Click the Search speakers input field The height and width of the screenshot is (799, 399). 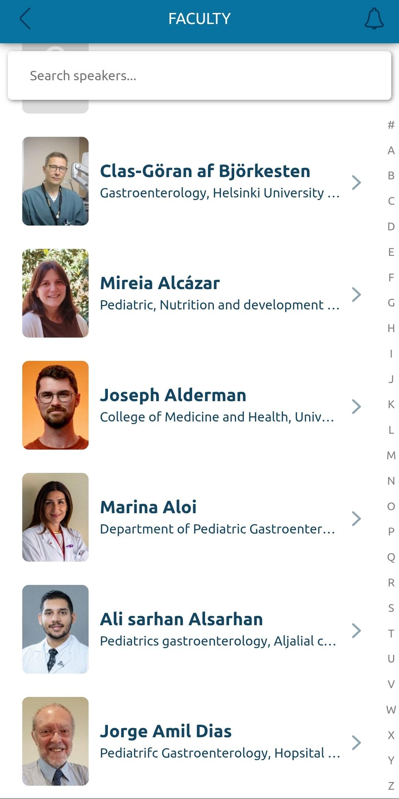[x=199, y=76]
